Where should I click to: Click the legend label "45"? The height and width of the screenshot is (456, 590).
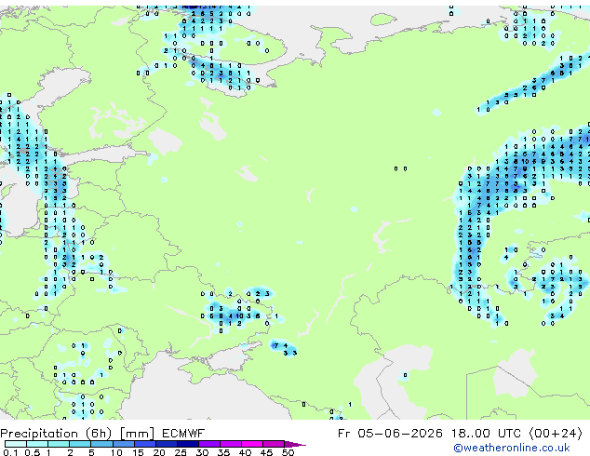coord(266,452)
